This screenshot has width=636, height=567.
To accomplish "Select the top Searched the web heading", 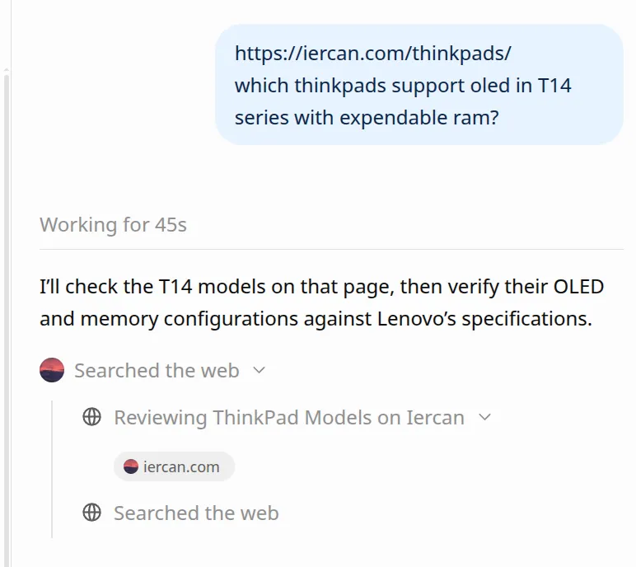I will coord(157,370).
